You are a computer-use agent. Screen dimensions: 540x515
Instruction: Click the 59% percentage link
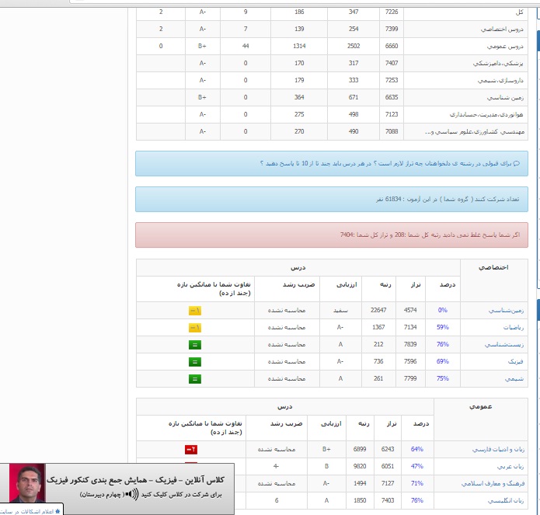click(x=443, y=327)
